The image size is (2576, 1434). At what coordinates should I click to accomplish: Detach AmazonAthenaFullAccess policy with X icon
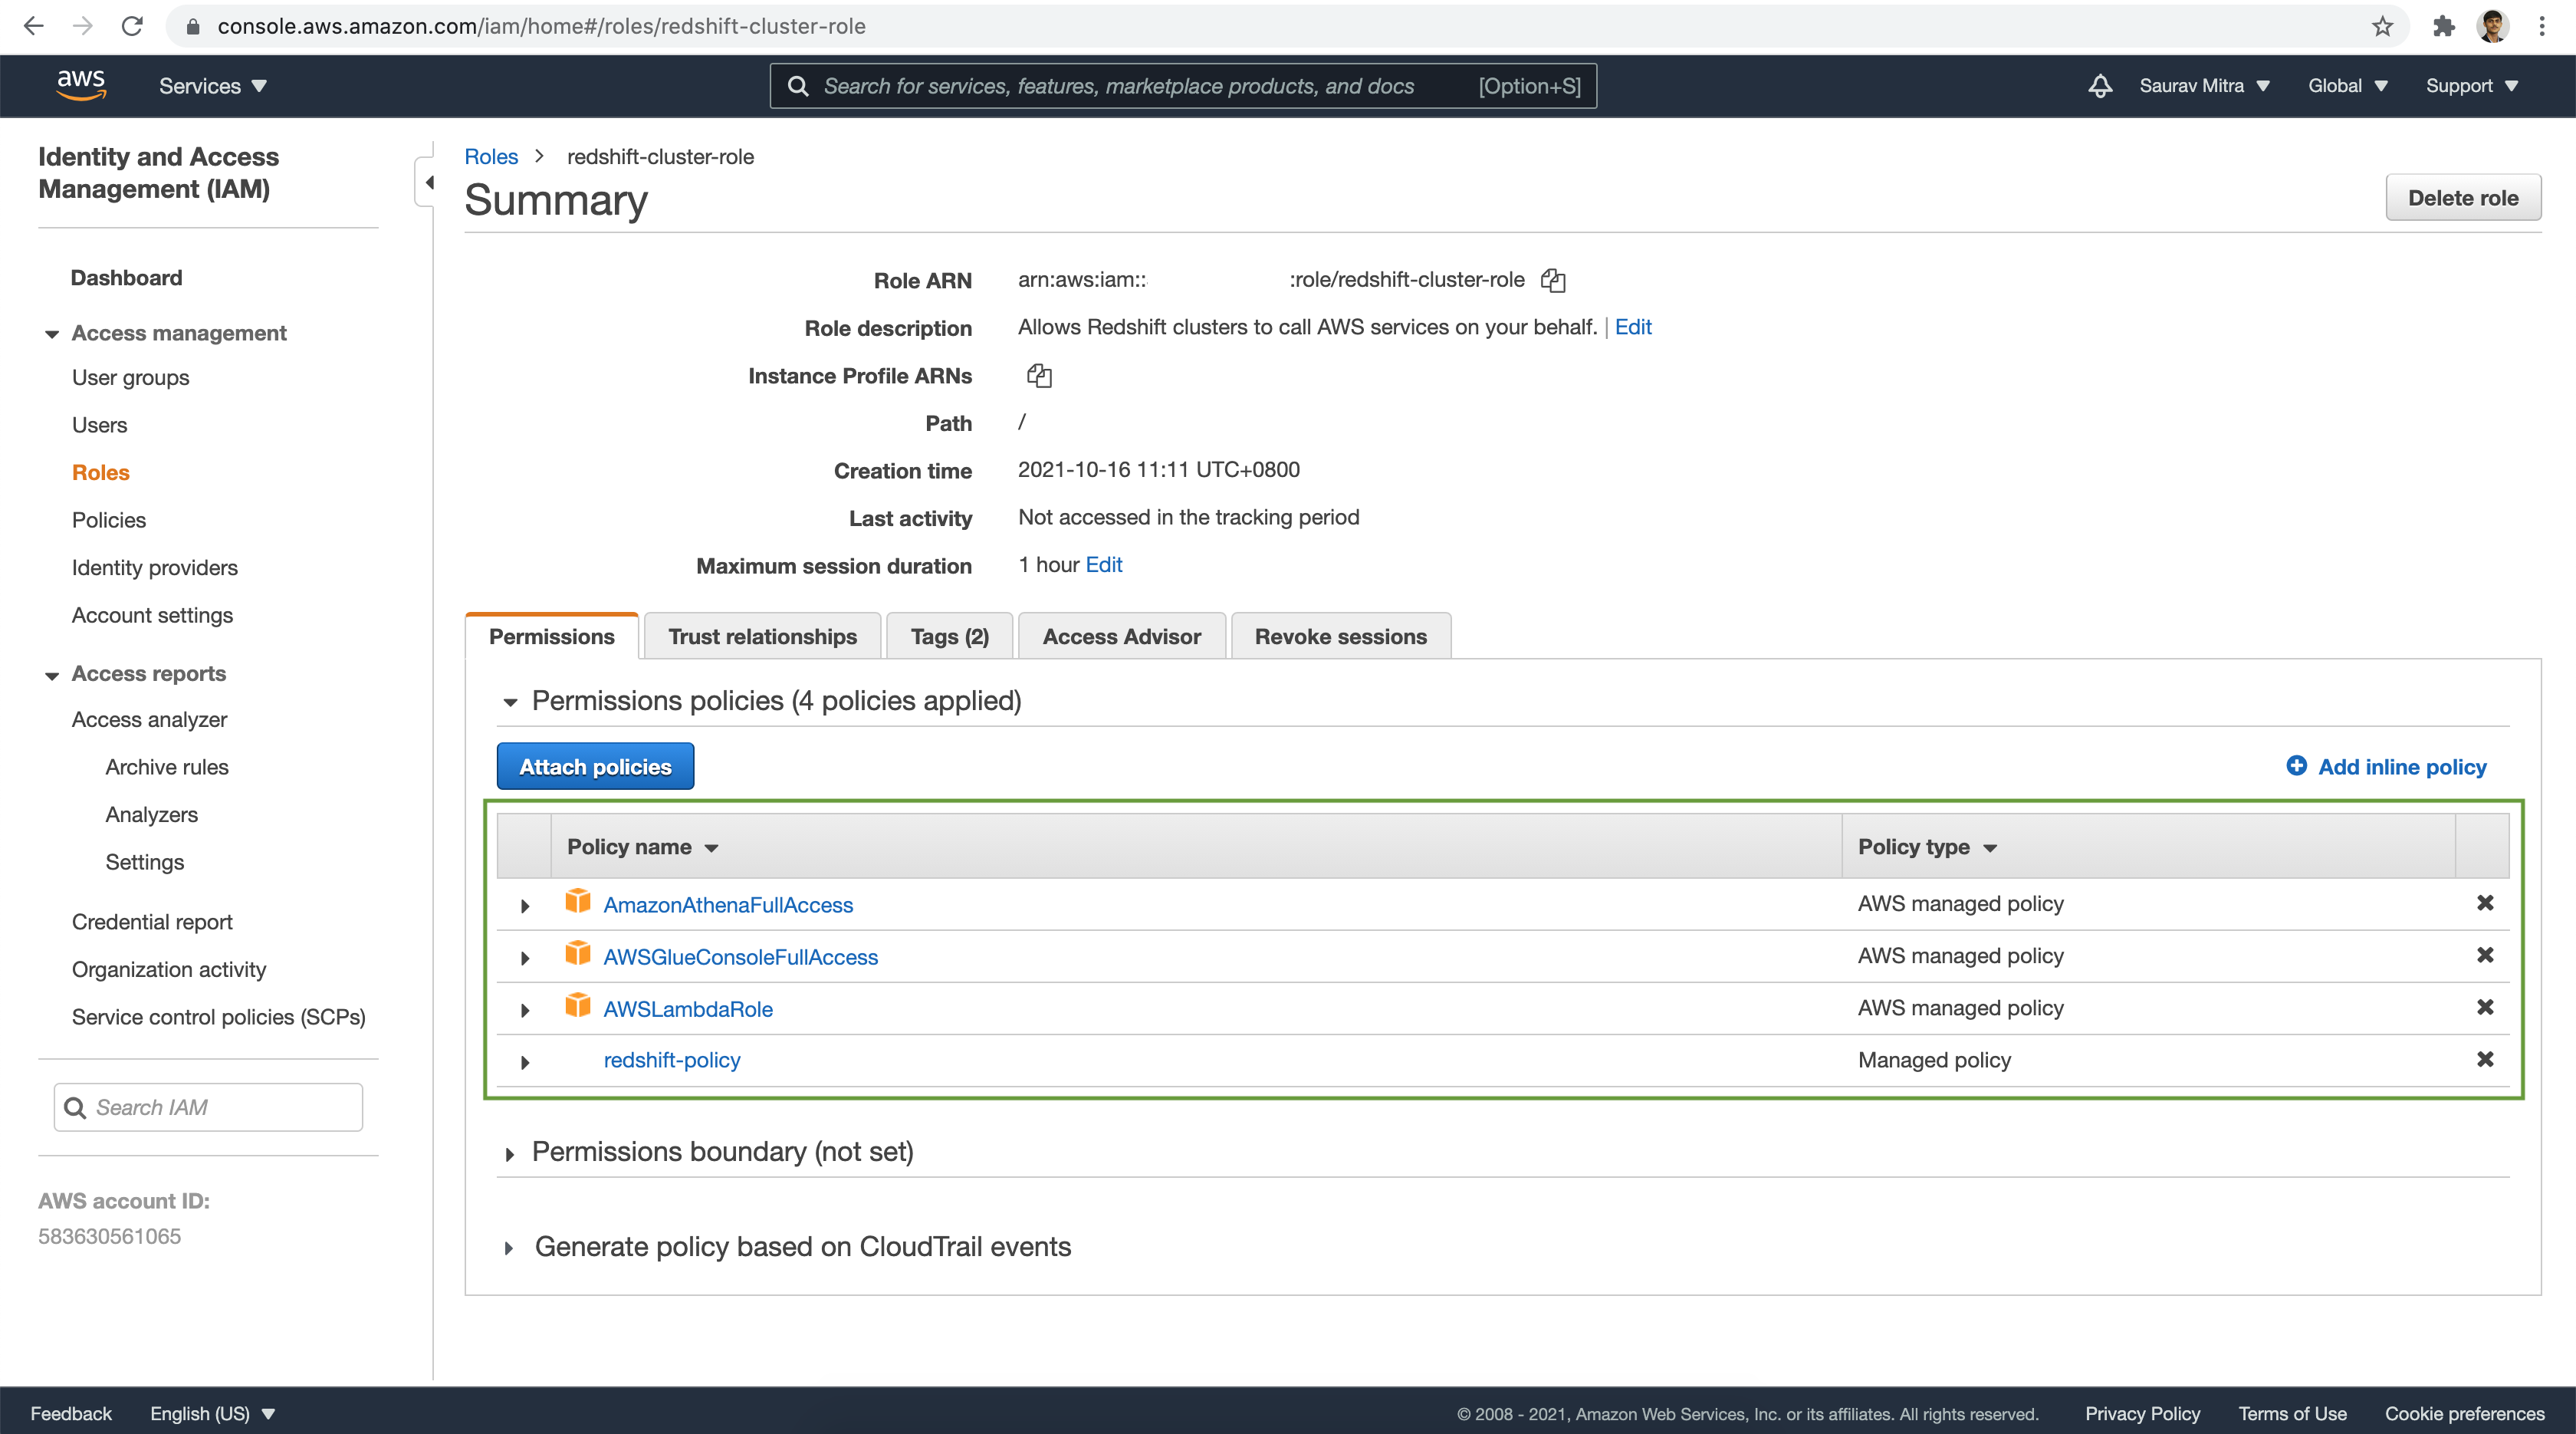pos(2485,903)
